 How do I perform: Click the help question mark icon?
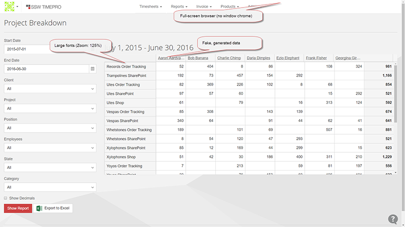tap(393, 219)
